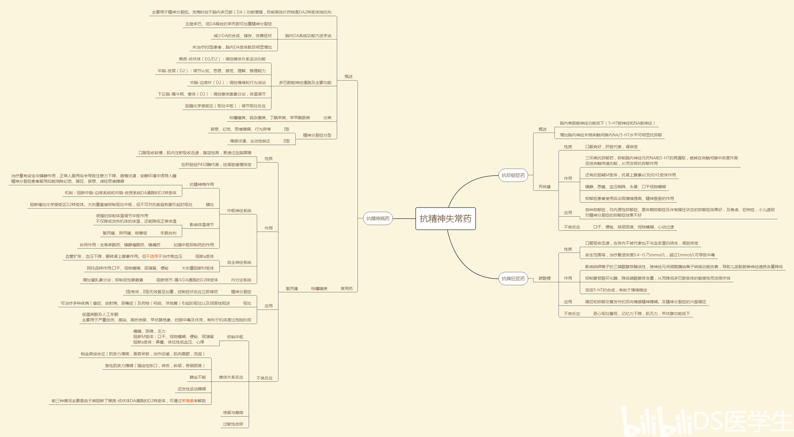
Task: Click the 吩噻嗪类 node
Action: point(319,289)
